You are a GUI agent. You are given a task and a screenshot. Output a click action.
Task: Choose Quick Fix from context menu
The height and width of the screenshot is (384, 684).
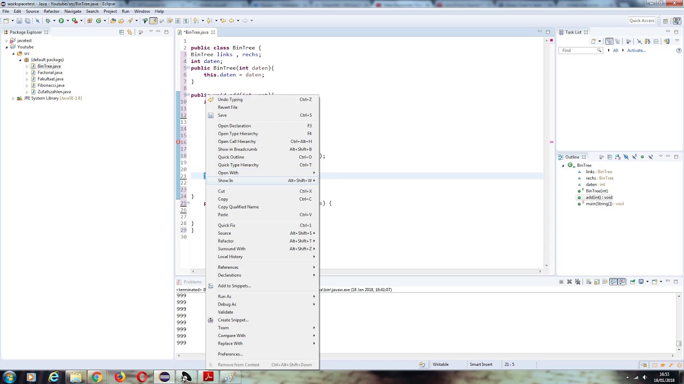coord(262,225)
